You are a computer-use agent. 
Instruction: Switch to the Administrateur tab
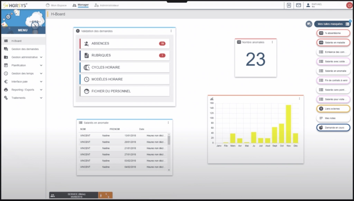pos(106,6)
